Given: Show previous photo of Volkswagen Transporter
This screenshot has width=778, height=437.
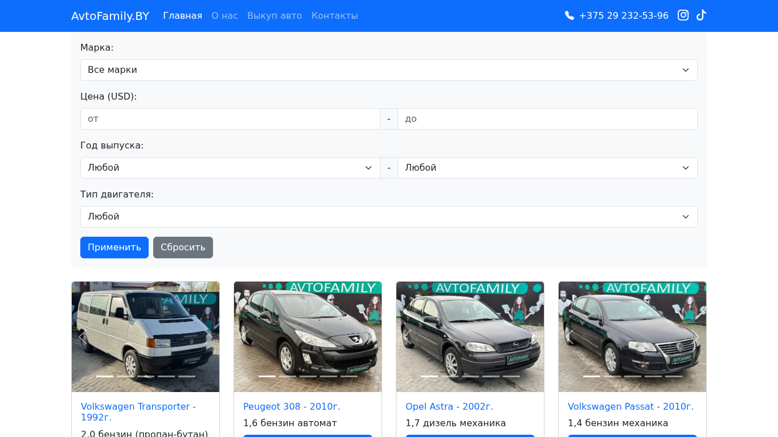Looking at the screenshot, I should 83,337.
